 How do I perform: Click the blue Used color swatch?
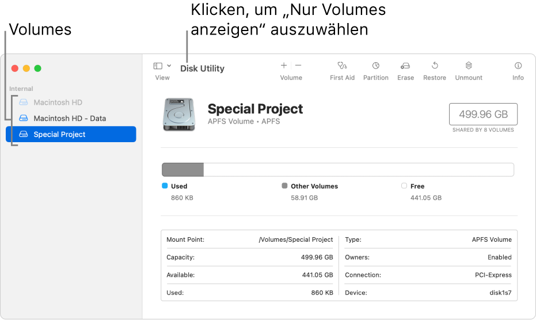point(165,186)
